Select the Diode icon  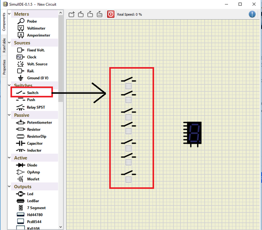[x=20, y=165]
